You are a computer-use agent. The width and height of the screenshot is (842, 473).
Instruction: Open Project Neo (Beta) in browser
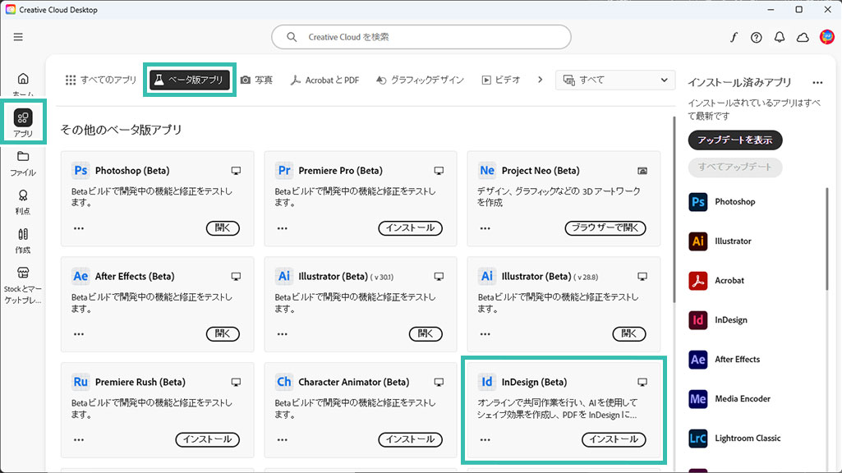coord(605,228)
